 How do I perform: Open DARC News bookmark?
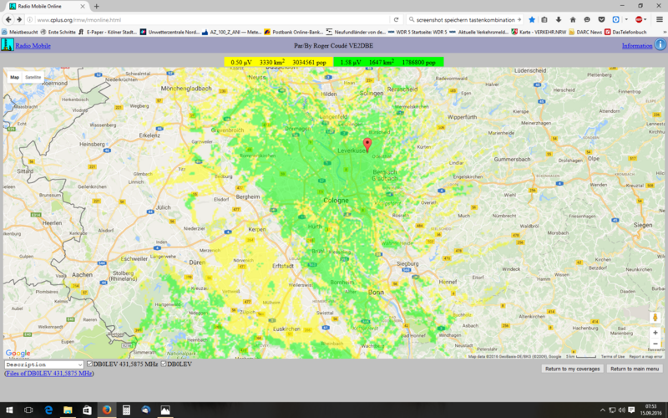click(585, 32)
